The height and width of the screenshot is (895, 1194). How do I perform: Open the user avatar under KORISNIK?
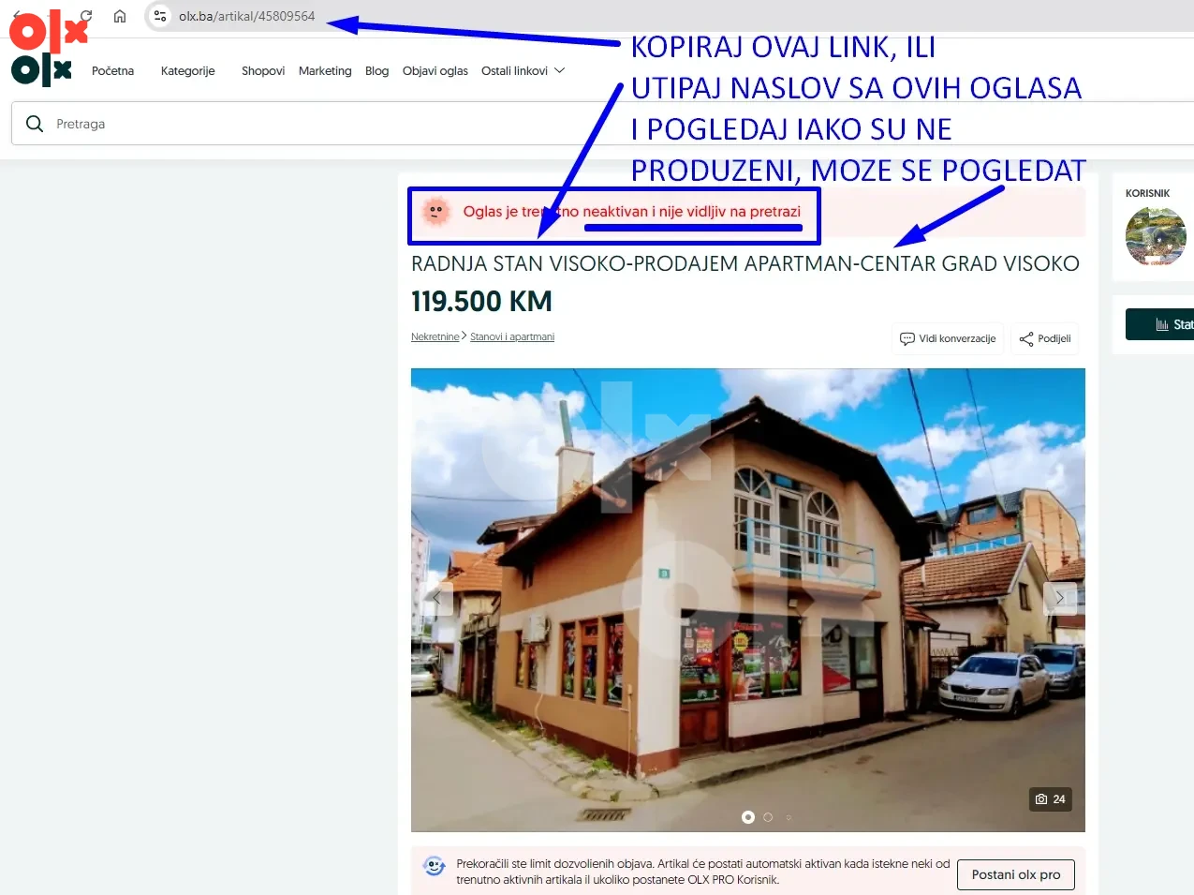tap(1156, 237)
